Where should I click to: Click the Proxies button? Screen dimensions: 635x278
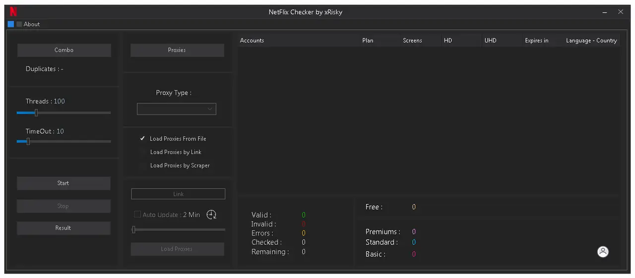click(x=177, y=50)
